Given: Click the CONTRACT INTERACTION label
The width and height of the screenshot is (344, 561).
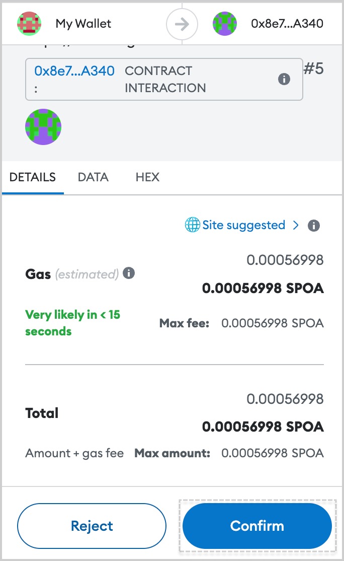Looking at the screenshot, I should click(165, 79).
